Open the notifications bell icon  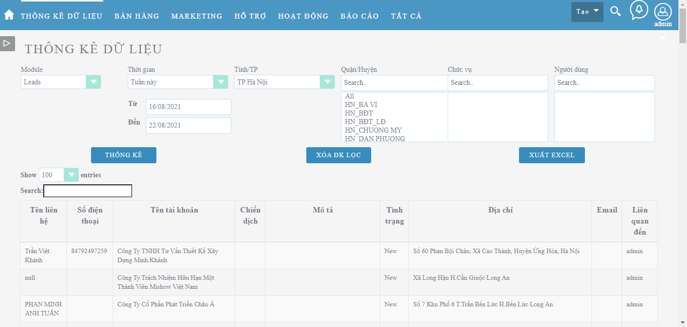point(639,10)
